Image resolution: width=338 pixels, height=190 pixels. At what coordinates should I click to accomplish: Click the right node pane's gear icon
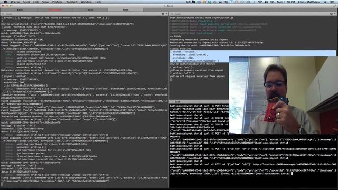coord(331,14)
